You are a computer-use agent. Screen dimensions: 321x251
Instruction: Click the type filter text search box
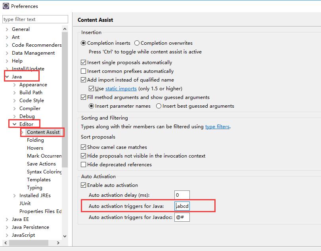coord(35,19)
